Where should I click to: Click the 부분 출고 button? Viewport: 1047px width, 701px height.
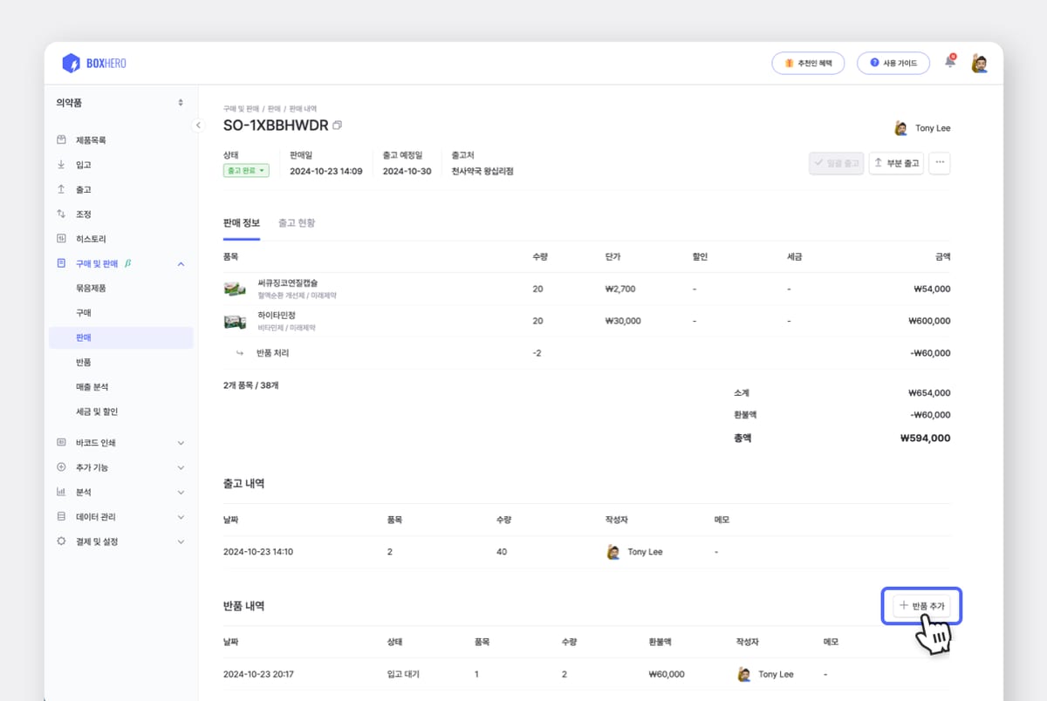pos(896,163)
